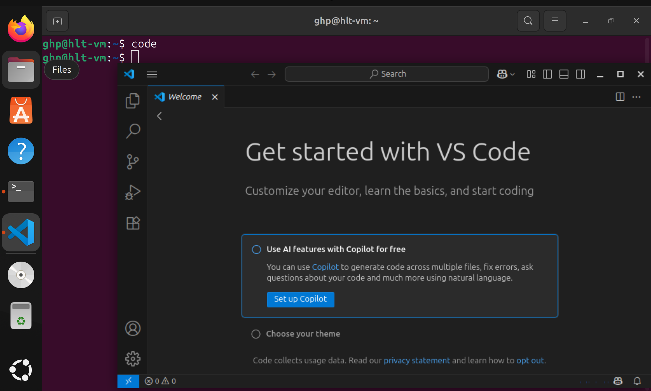Open the Extensions view
The image size is (651, 391).
pyautogui.click(x=132, y=223)
